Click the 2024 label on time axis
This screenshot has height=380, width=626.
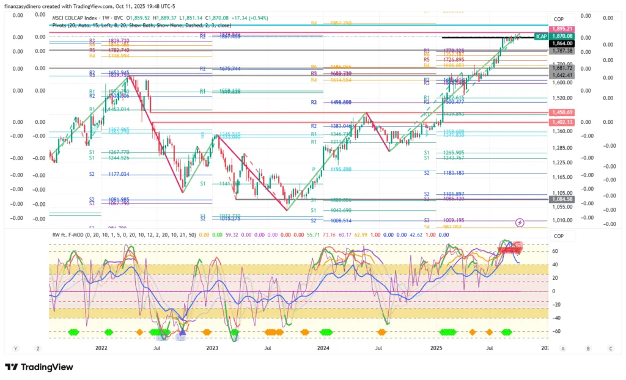323,348
